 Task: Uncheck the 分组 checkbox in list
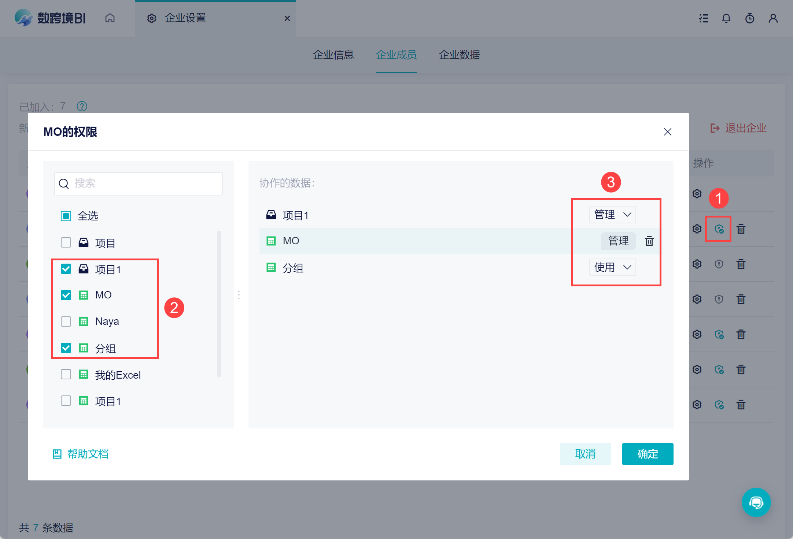[66, 348]
